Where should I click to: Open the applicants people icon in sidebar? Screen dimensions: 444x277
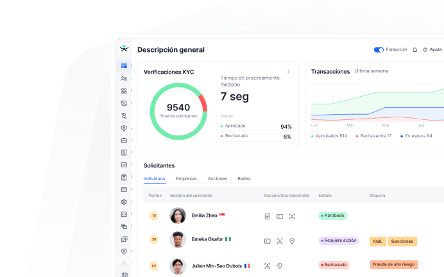coord(124,78)
